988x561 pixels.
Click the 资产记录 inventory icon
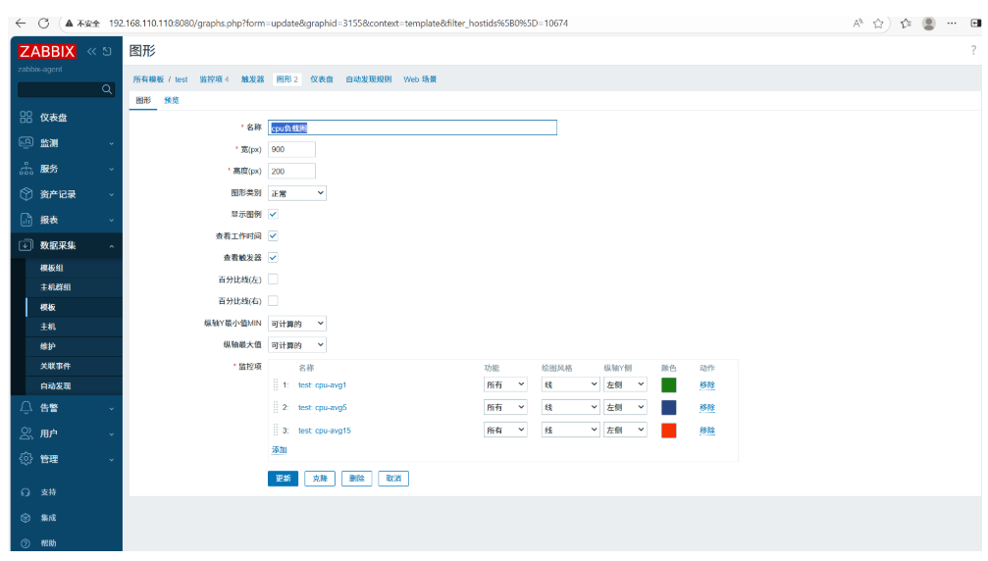[26, 194]
